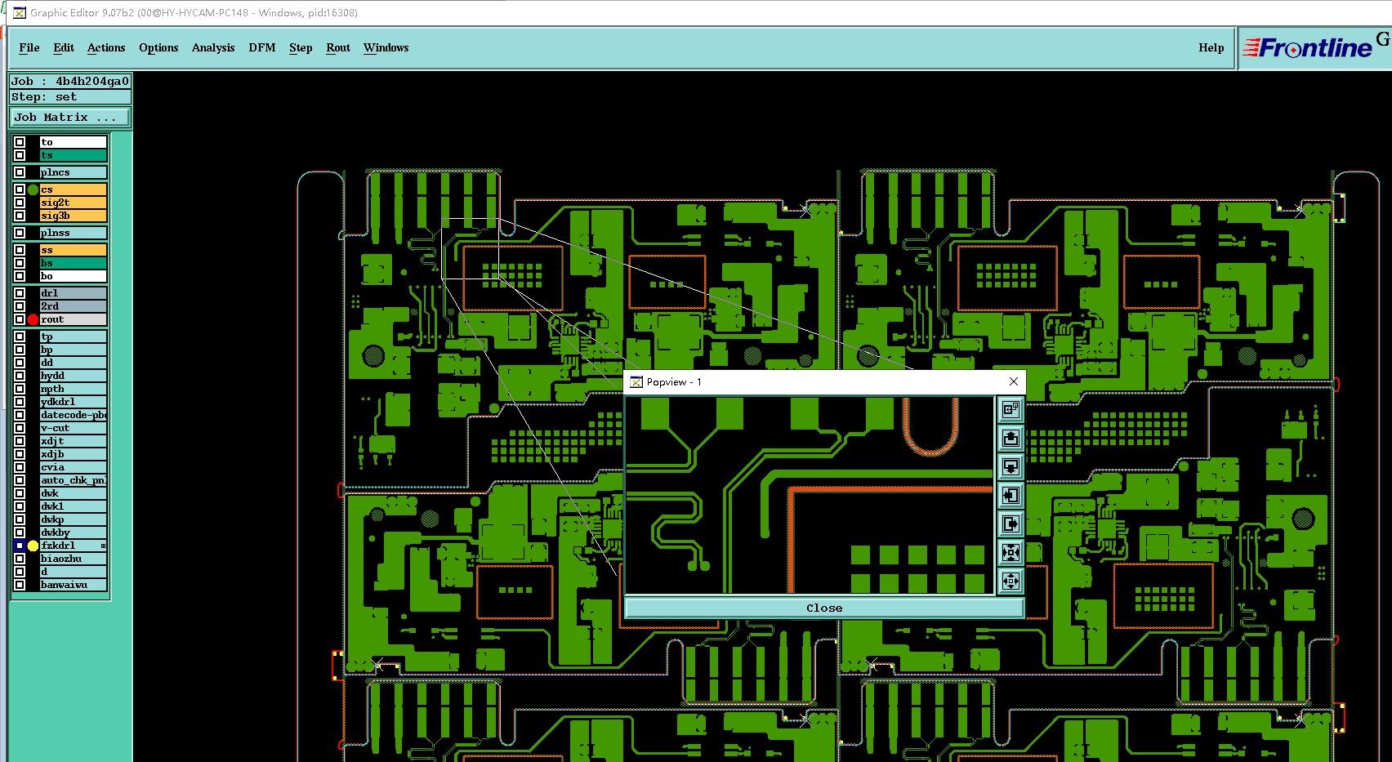Open the Options menu
The height and width of the screenshot is (762, 1392).
click(x=158, y=47)
